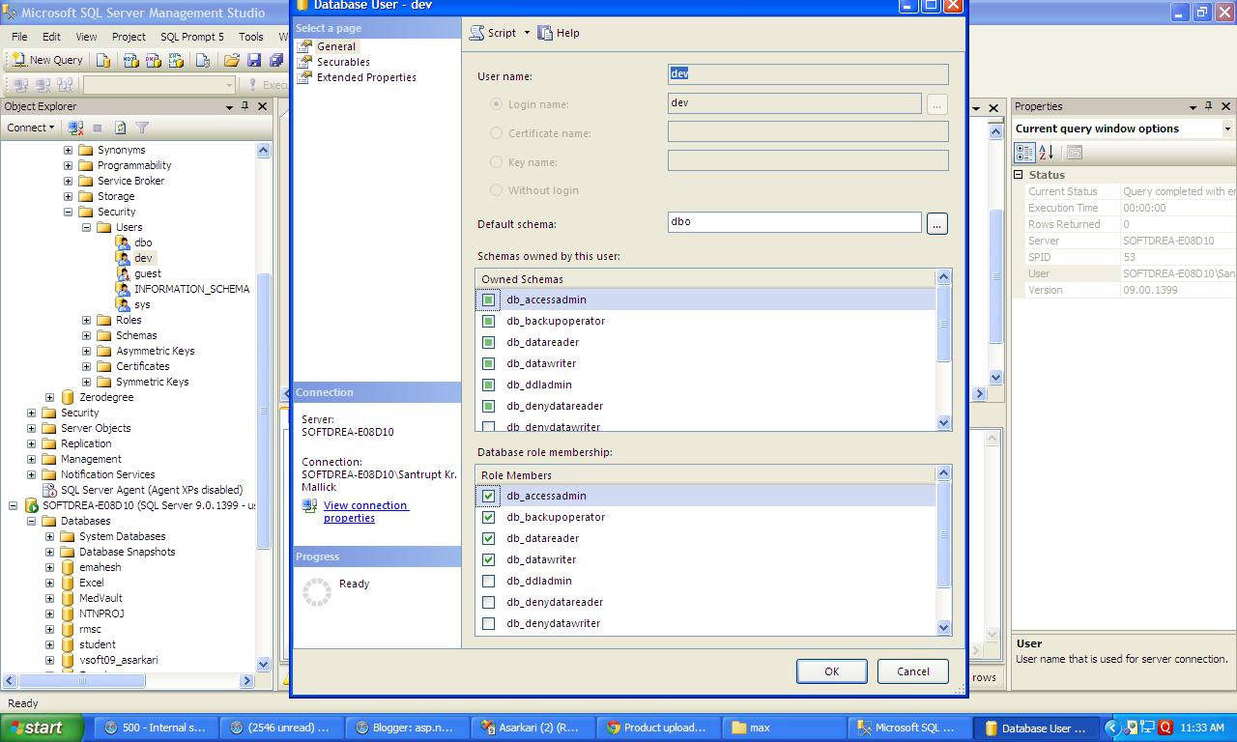Click the New Query toolbar icon
The height and width of the screenshot is (742, 1237).
tap(47, 60)
